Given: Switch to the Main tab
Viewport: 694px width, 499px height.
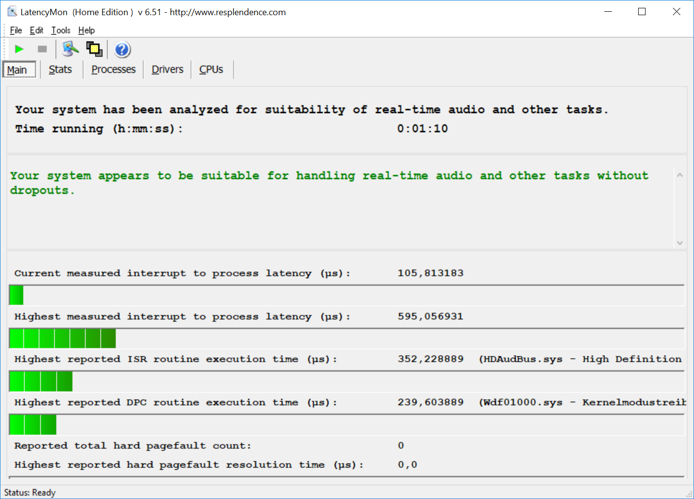Looking at the screenshot, I should [19, 69].
